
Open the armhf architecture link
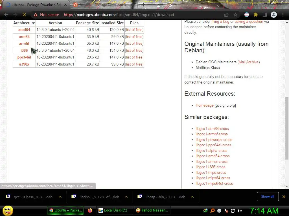click(24, 43)
